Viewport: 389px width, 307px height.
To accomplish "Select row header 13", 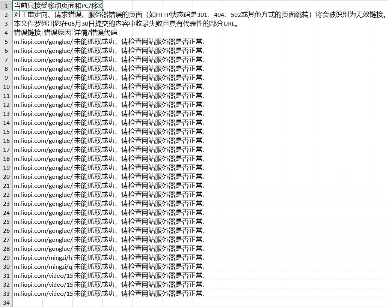I will point(6,114).
